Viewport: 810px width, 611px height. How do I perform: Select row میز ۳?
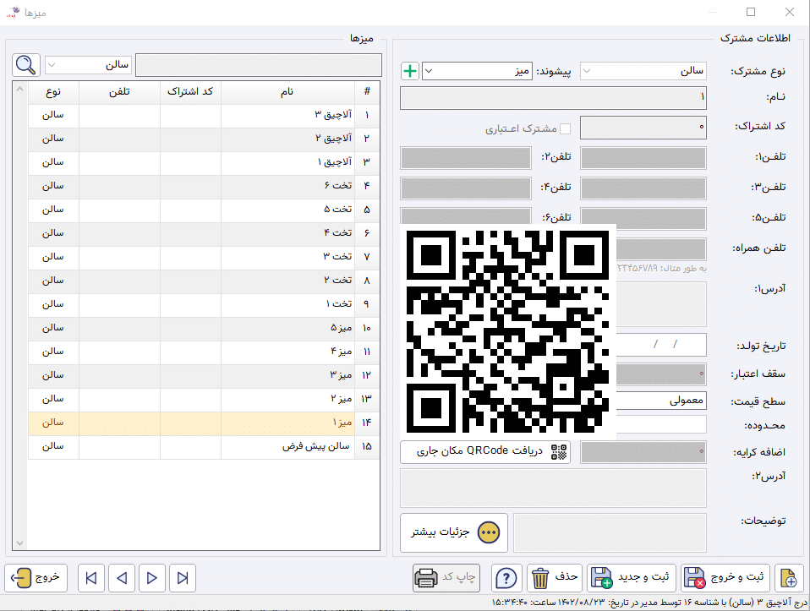204,375
